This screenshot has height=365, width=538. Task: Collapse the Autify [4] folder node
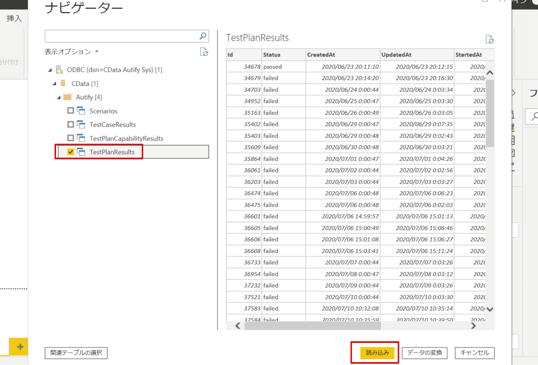tap(59, 97)
